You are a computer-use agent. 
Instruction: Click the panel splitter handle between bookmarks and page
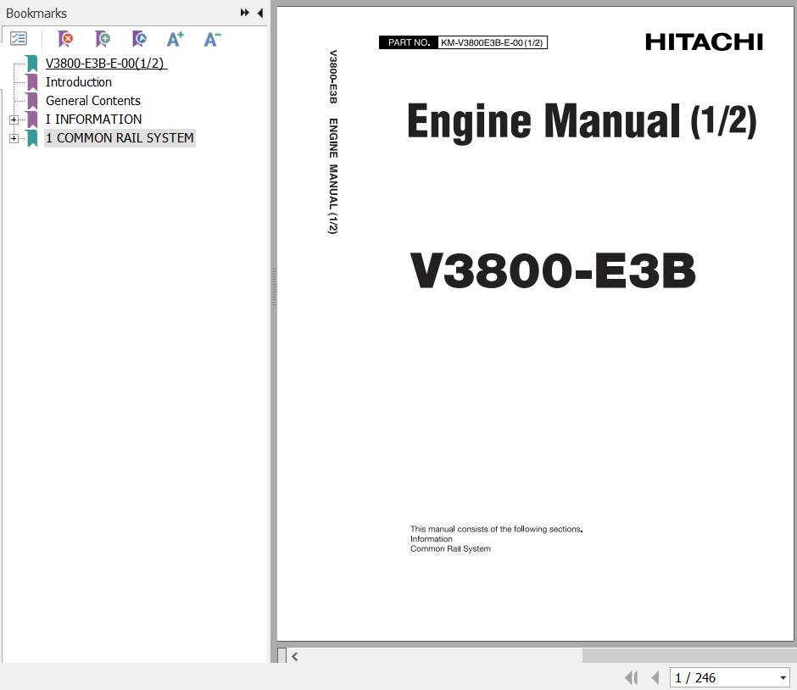(x=274, y=287)
